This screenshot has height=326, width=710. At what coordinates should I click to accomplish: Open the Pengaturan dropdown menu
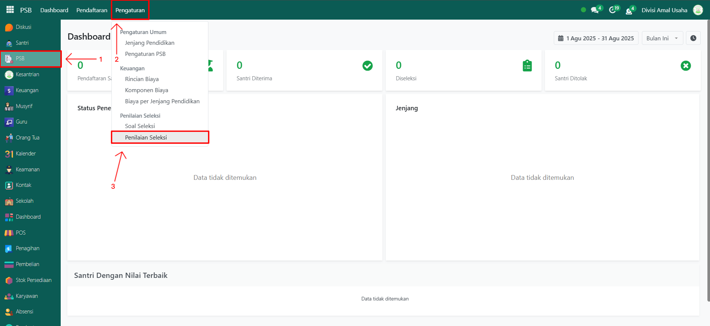click(x=130, y=10)
